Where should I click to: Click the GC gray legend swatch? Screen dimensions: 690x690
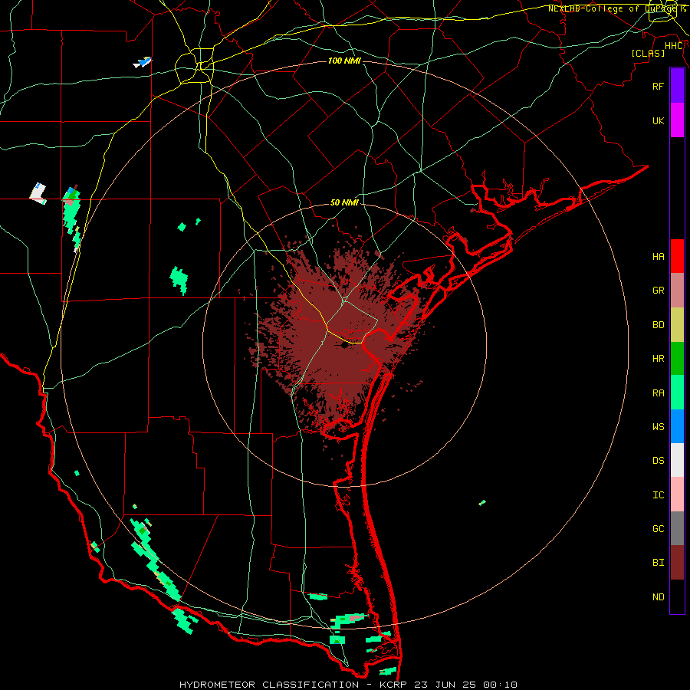pos(677,528)
